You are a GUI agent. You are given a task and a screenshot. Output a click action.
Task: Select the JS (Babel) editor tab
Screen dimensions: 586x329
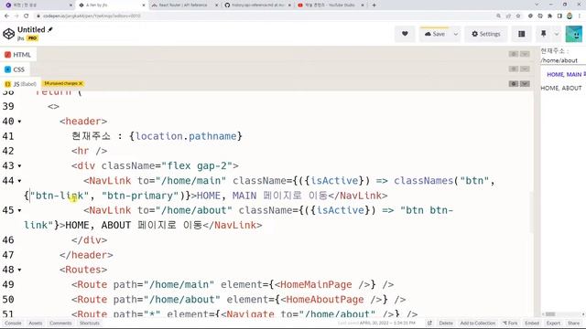(x=20, y=84)
